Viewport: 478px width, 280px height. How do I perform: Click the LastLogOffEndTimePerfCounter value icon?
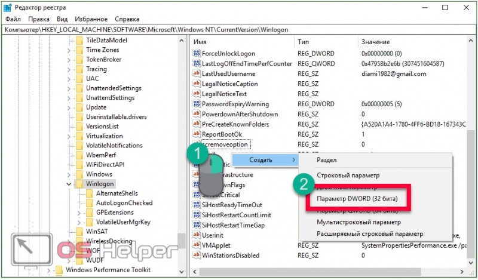point(197,63)
